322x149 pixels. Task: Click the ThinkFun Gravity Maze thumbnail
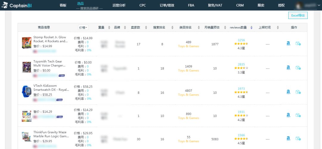tap(27, 137)
